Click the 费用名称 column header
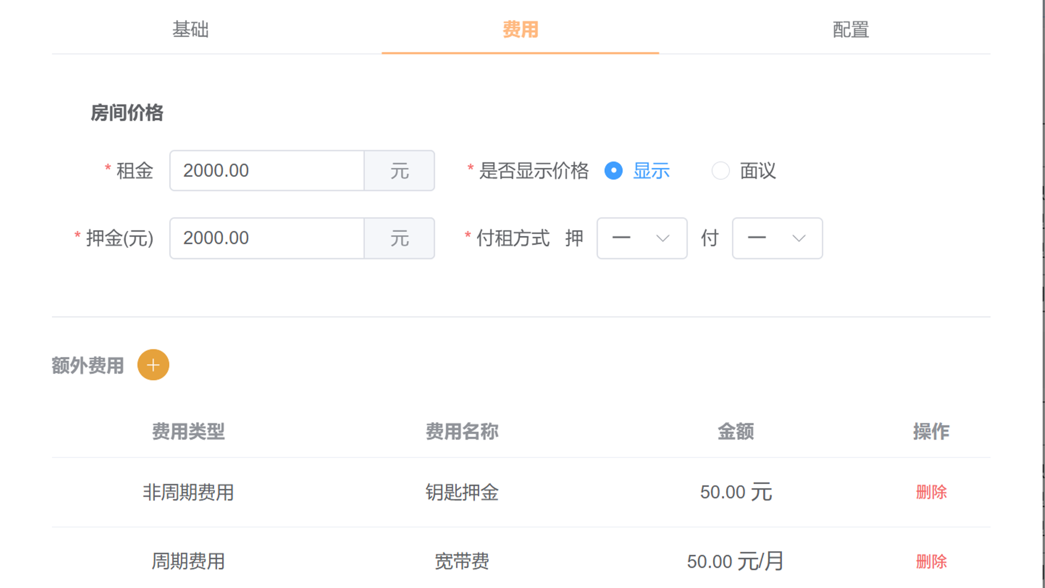 click(462, 431)
